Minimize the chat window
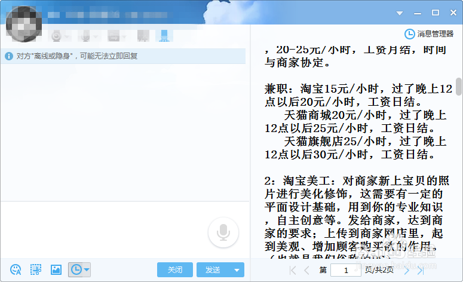This screenshot has height=282, width=463. (x=418, y=13)
